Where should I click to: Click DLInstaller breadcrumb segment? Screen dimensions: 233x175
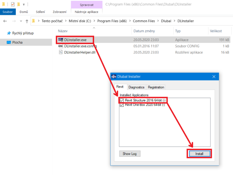coord(185,21)
